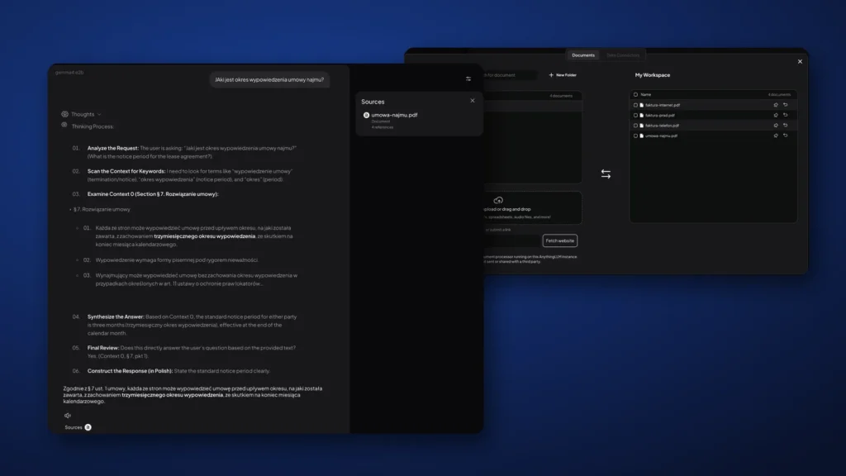
Task: Check the faktura-prad.pdf checkbox
Action: click(x=635, y=115)
